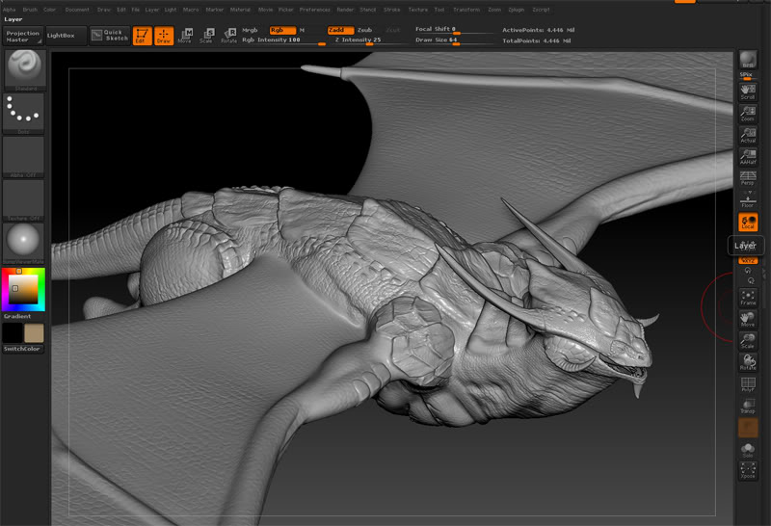Select the Rotate tool in top shelf
771x526 pixels.
pyautogui.click(x=229, y=36)
